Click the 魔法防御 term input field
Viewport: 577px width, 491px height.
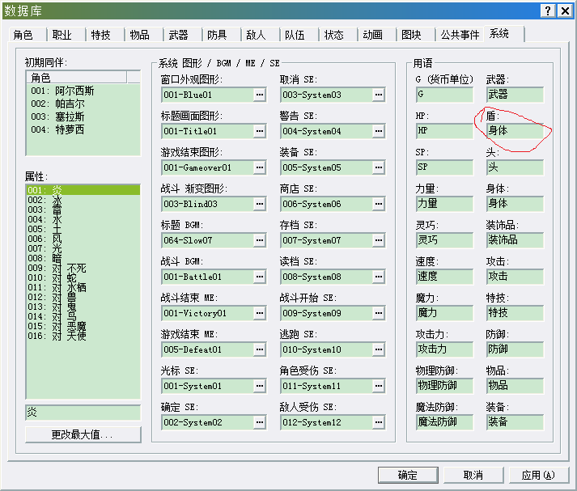click(444, 422)
